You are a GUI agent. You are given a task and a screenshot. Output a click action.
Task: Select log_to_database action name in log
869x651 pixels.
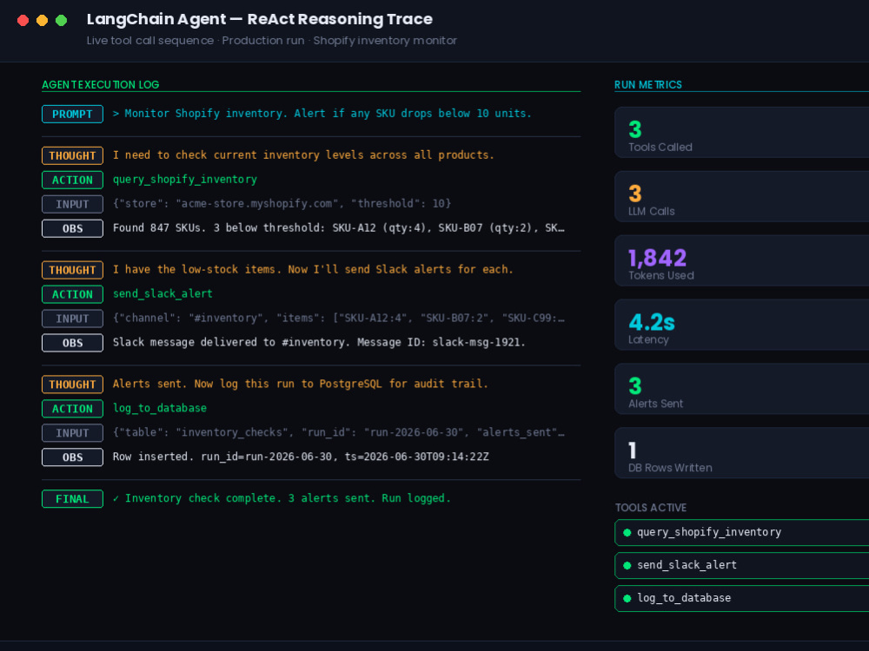point(160,409)
